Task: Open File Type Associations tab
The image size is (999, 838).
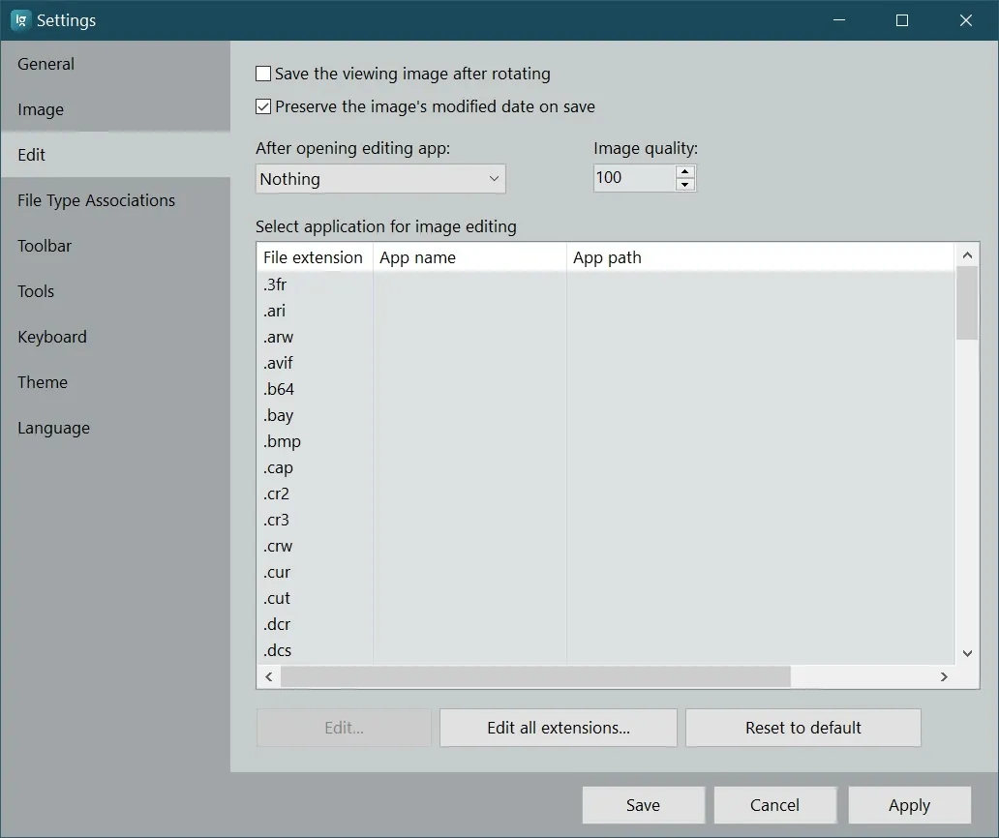Action: coord(115,200)
